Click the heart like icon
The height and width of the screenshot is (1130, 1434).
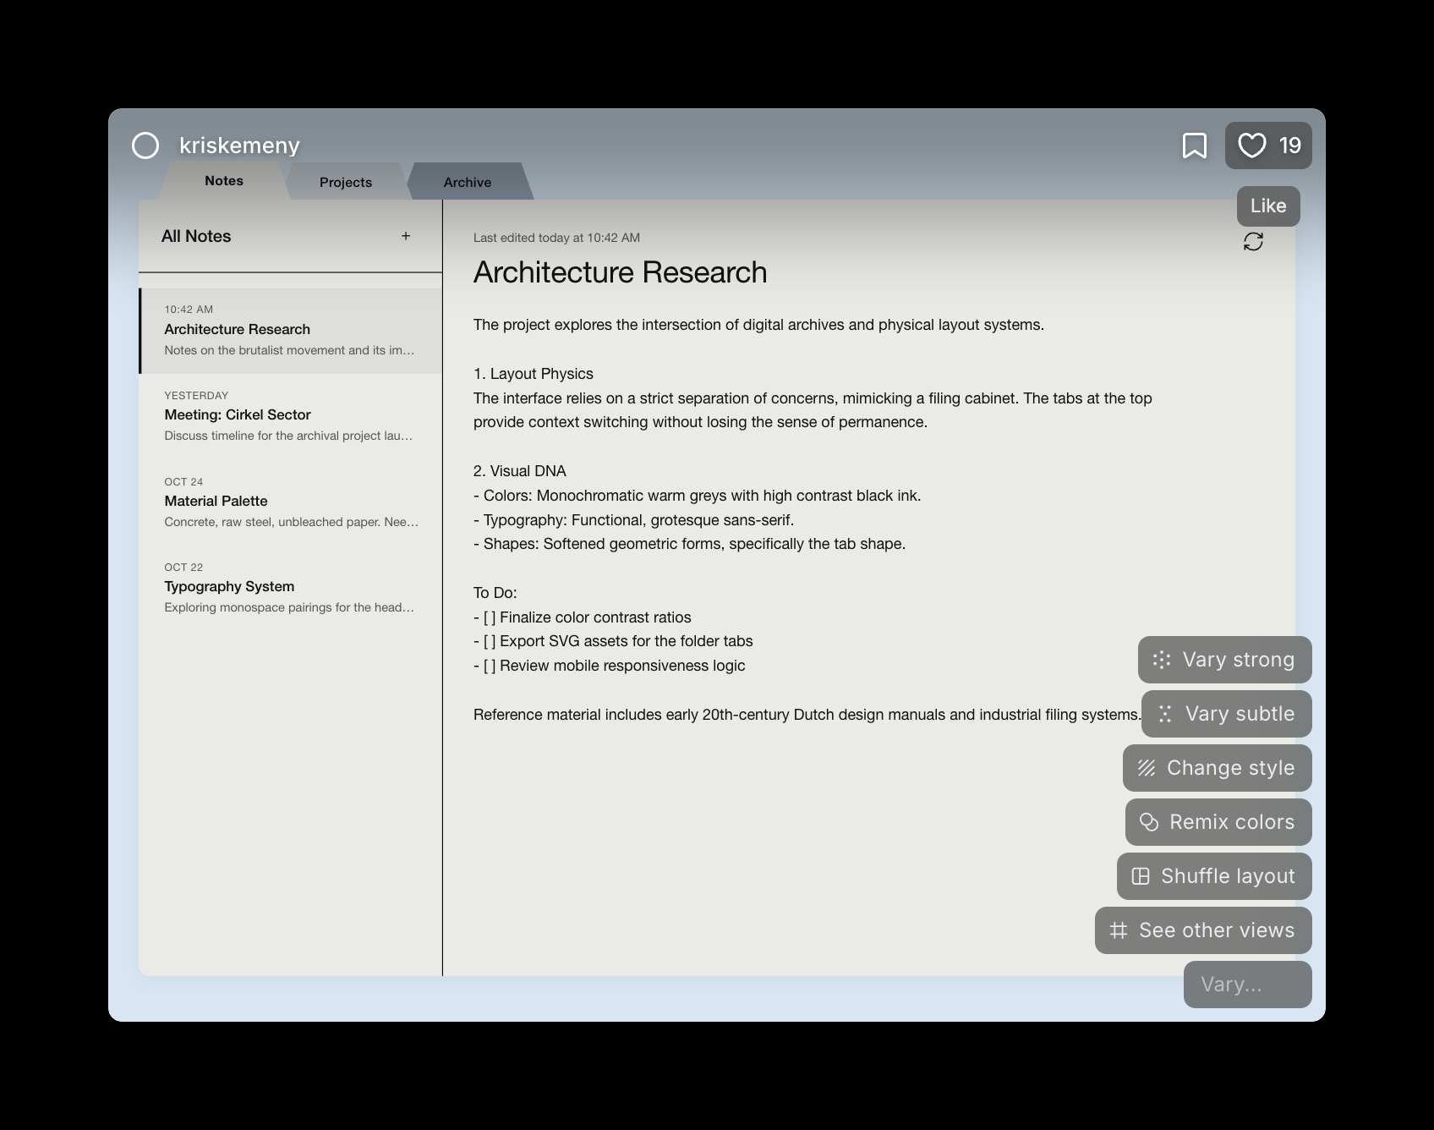tap(1252, 145)
